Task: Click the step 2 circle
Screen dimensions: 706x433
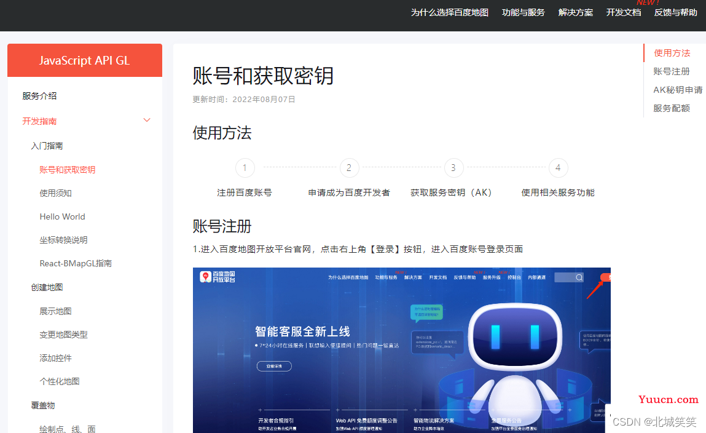Action: [349, 168]
